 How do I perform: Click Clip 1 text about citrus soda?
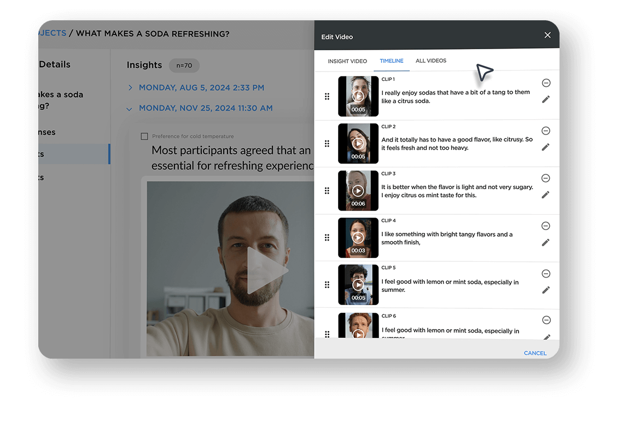456,97
